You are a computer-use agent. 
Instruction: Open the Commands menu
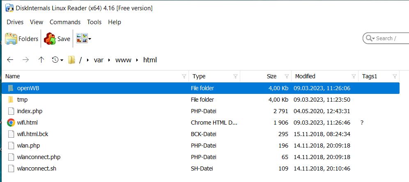[65, 22]
